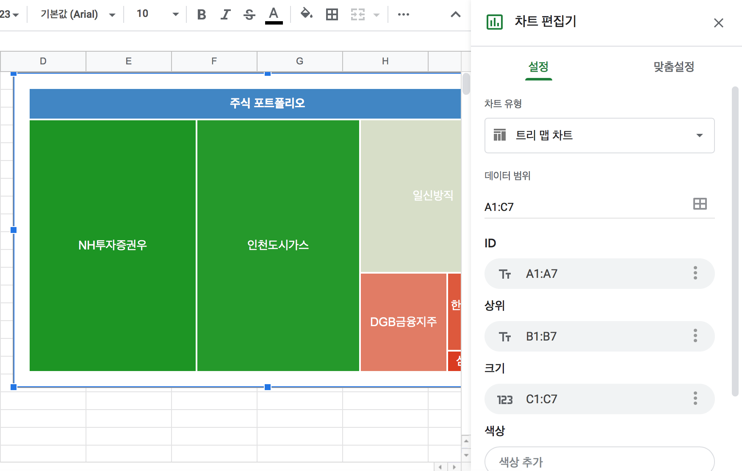Click the 차트 유형 label
This screenshot has width=742, height=471.
pyautogui.click(x=503, y=104)
